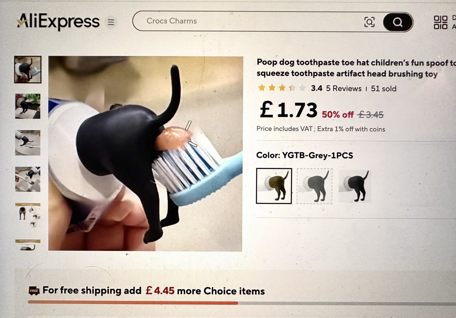
Task: View first thumbnail with toothbrush
Action: click(28, 69)
